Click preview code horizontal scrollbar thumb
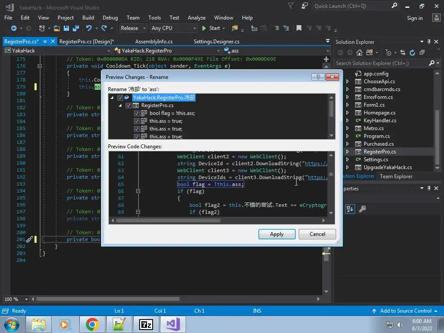Screen dimensions: 444x333 click(x=168, y=221)
